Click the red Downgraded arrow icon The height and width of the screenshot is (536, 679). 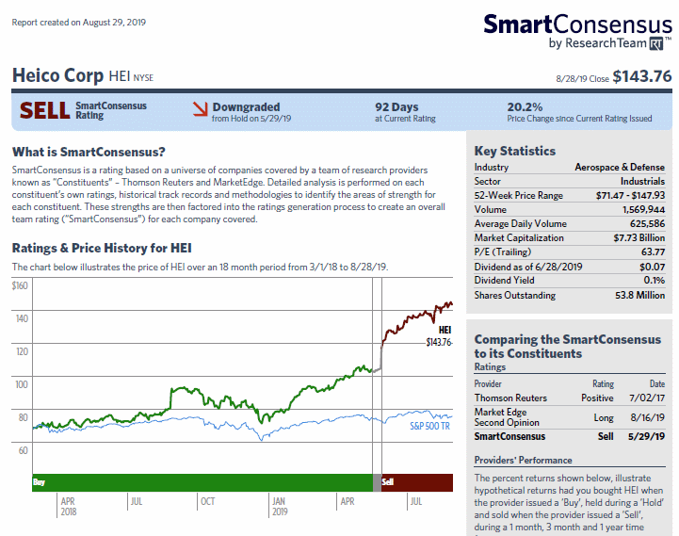(x=200, y=108)
